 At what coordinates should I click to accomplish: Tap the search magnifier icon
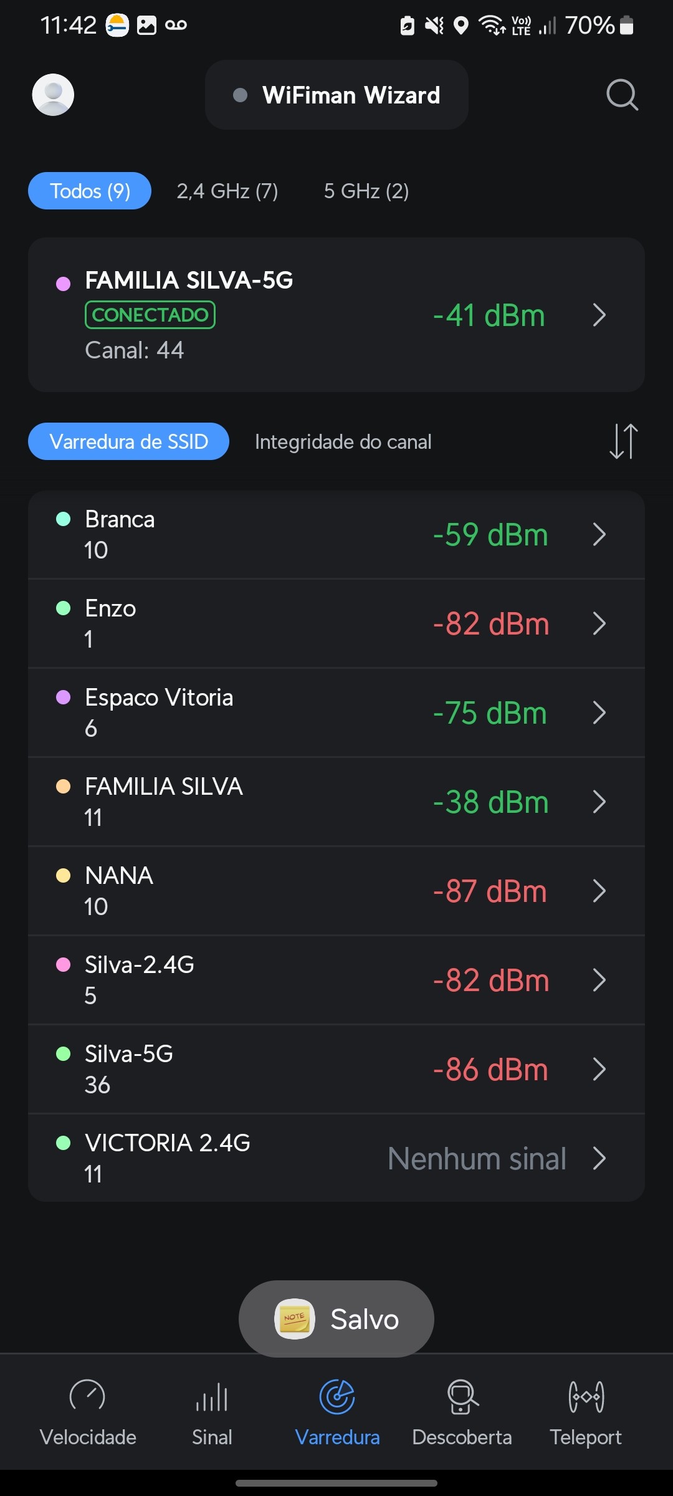click(622, 95)
